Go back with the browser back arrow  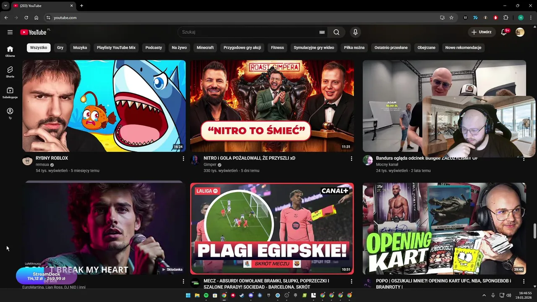[x=6, y=18]
